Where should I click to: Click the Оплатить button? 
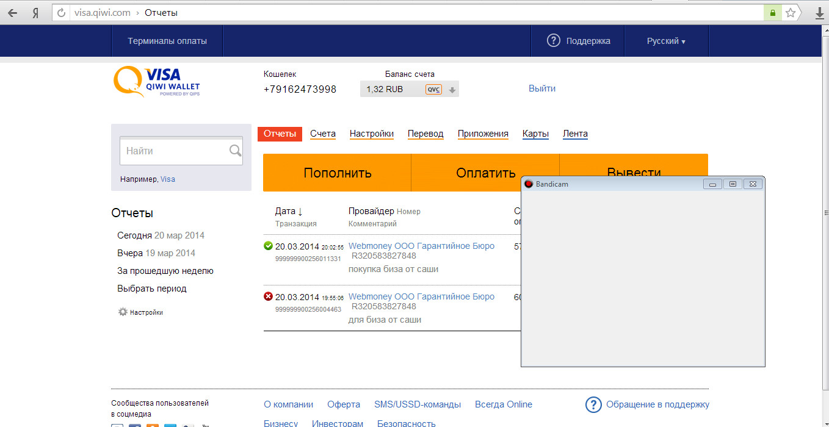tap(485, 173)
